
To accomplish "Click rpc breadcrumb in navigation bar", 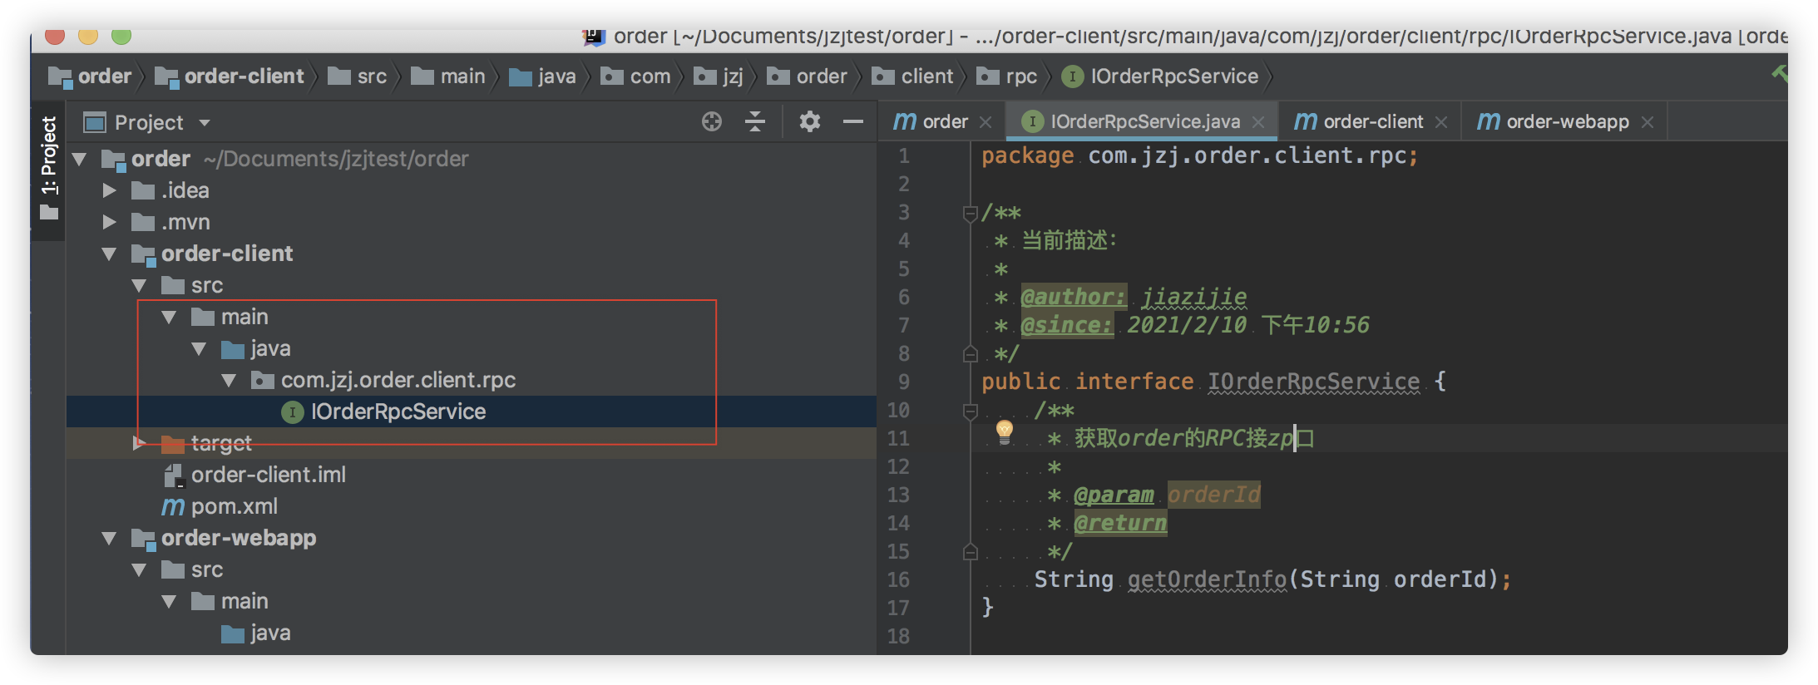I will (1007, 76).
